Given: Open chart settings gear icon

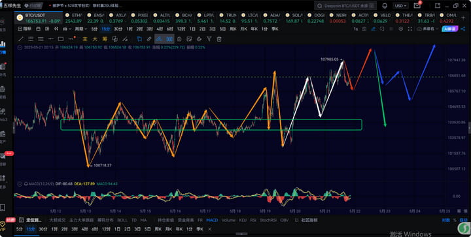Looking at the screenshot, I should point(401,29).
